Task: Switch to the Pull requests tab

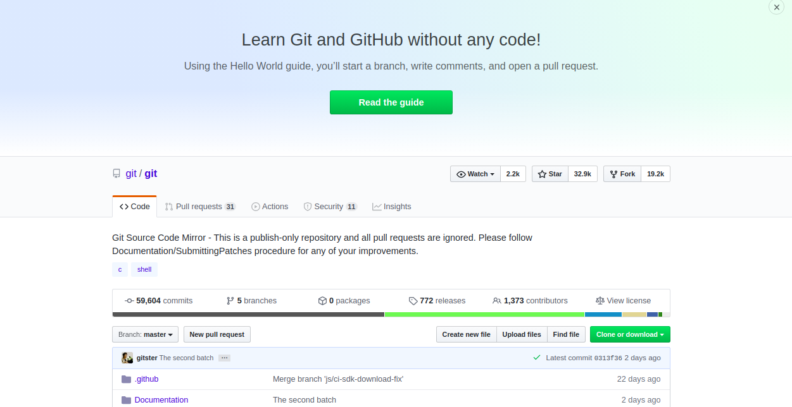Action: pos(199,207)
